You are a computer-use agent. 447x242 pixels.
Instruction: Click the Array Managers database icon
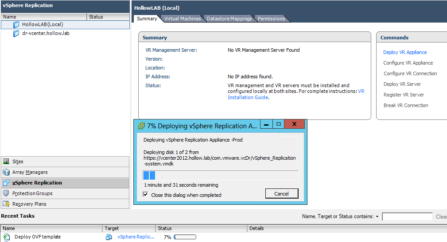click(6, 172)
